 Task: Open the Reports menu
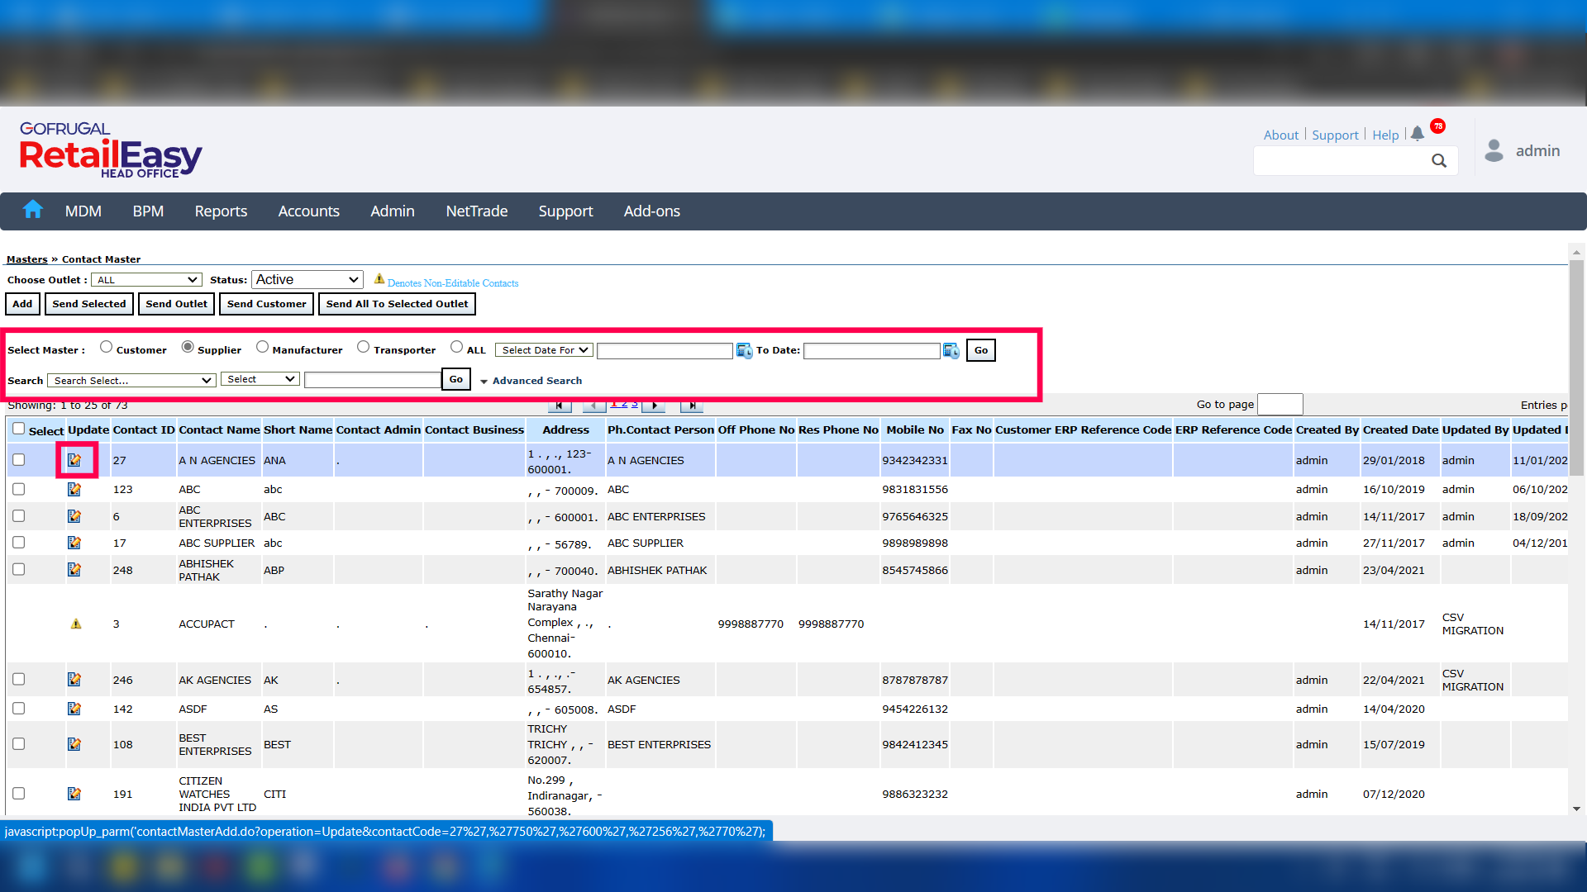click(x=221, y=211)
